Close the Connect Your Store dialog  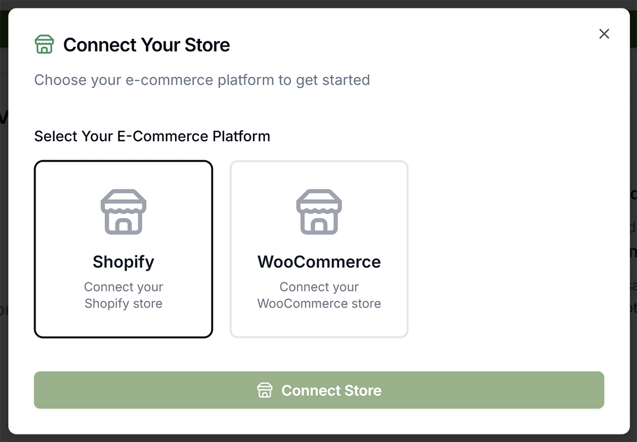(x=604, y=33)
